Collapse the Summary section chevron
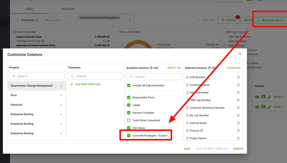The width and height of the screenshot is (287, 163). [x=17, y=20]
